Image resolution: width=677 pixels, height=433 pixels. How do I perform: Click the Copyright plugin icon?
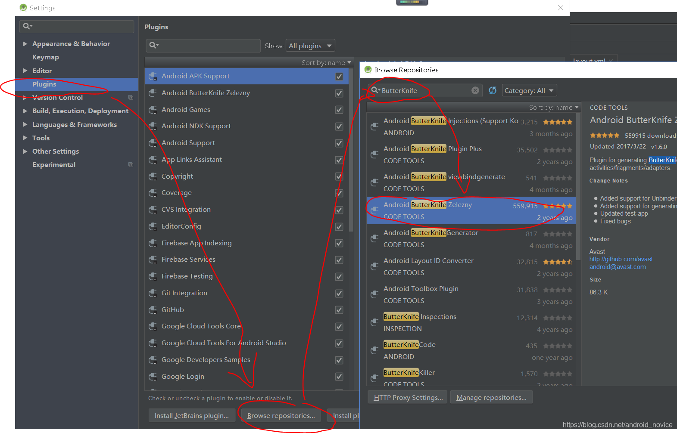click(x=153, y=176)
